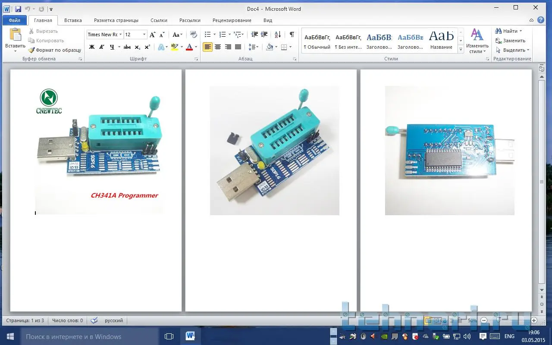Viewport: 552px width, 345px height.
Task: Switch to Web Layout view in the status bar
Action: coord(443,320)
